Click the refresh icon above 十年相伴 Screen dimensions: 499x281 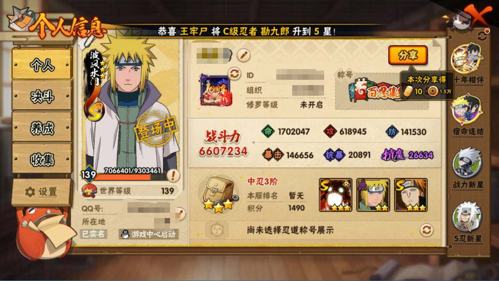[x=482, y=36]
